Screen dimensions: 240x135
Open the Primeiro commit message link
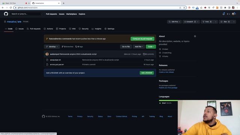[89, 64]
